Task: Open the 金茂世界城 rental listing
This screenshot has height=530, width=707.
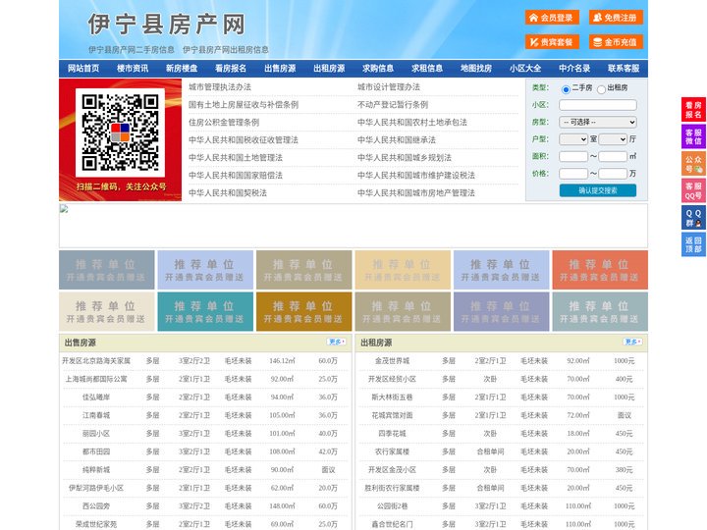Action: 392,361
